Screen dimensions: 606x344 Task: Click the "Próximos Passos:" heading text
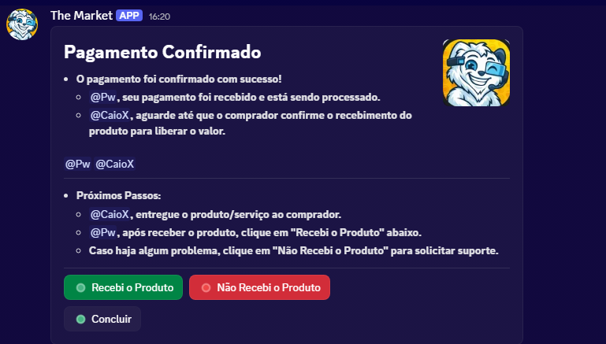click(x=118, y=195)
